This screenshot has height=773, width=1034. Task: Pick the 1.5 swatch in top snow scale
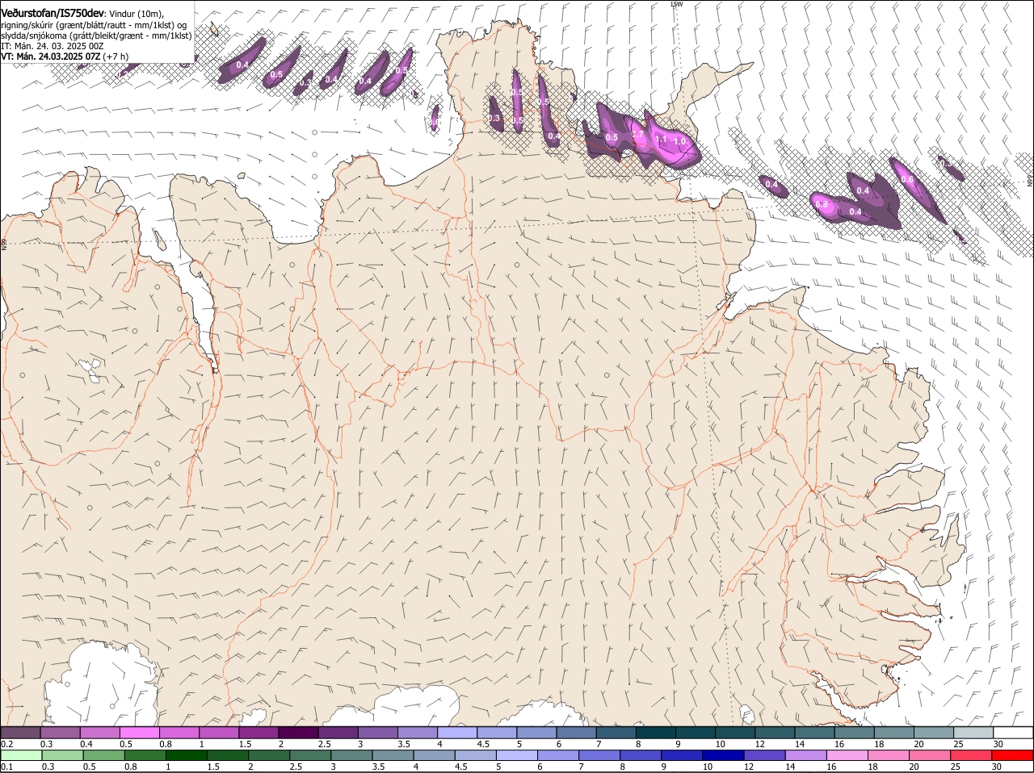point(258,733)
